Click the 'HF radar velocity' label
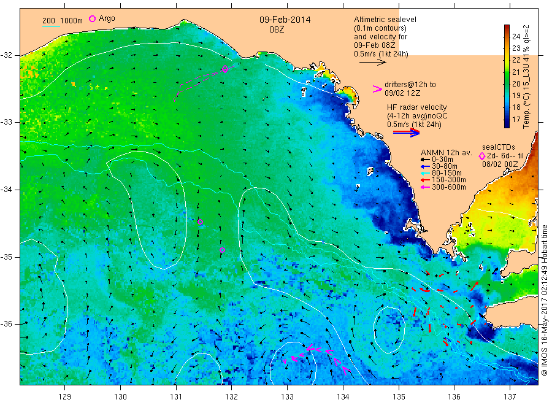 [x=417, y=107]
